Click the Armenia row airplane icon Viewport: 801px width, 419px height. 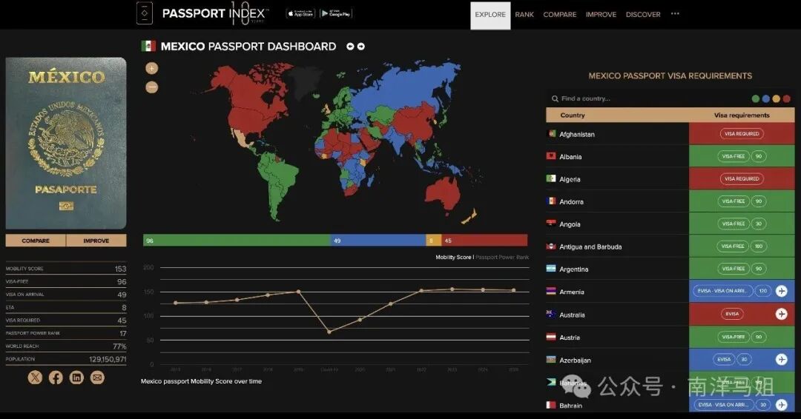(x=782, y=291)
